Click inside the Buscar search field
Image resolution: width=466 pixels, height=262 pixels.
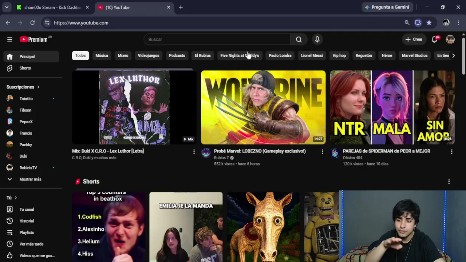click(217, 39)
